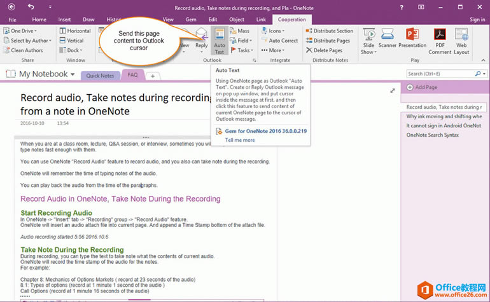Click the Add Page plus icon
The image size is (490, 302).
pos(410,88)
